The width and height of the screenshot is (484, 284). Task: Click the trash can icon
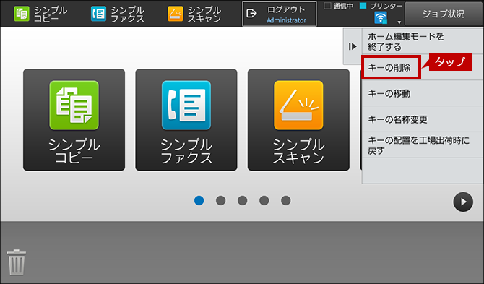pyautogui.click(x=17, y=262)
